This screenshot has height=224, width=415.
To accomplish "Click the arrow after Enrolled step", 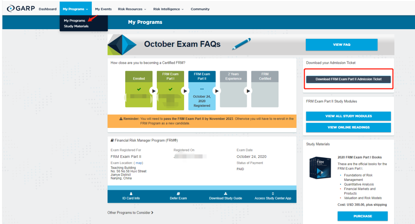I will pyautogui.click(x=153, y=91).
